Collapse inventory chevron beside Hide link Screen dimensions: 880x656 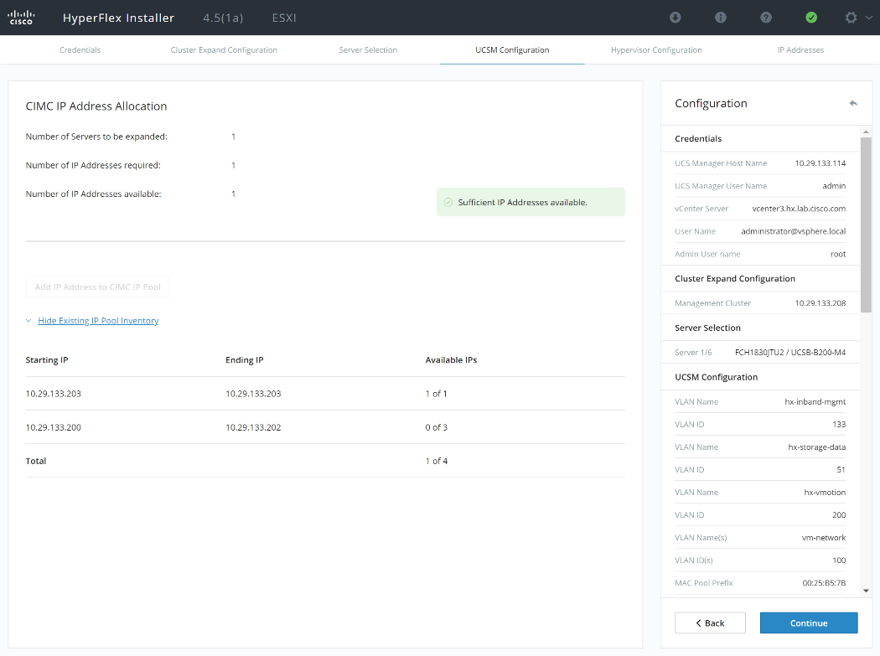coord(28,320)
